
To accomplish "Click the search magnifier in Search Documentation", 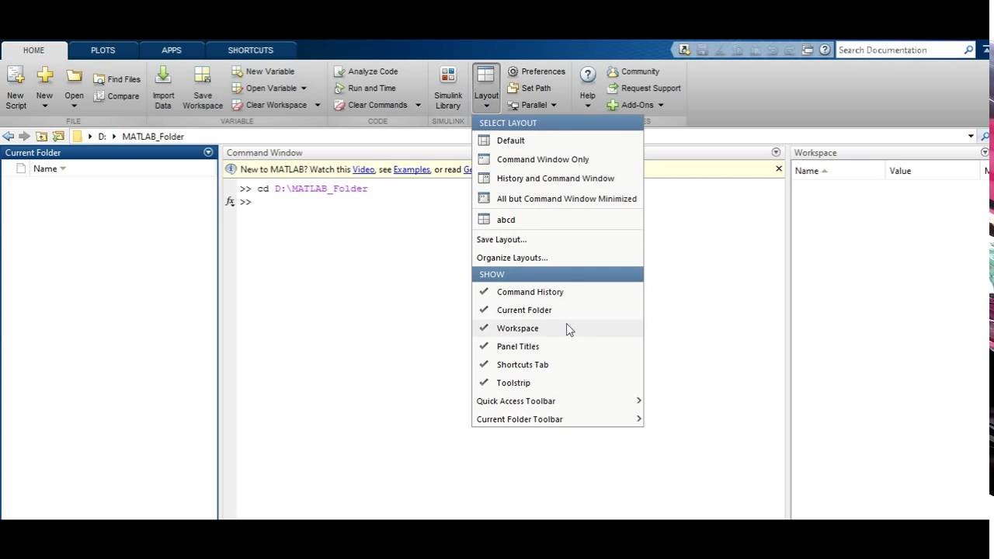I will click(x=968, y=50).
